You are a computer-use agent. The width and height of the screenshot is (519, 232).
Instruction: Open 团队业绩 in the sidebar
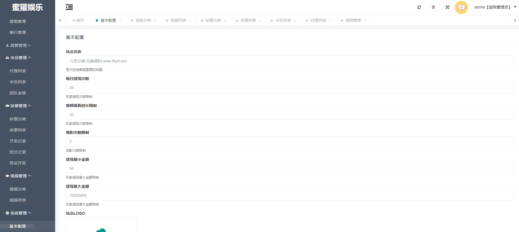coord(18,93)
